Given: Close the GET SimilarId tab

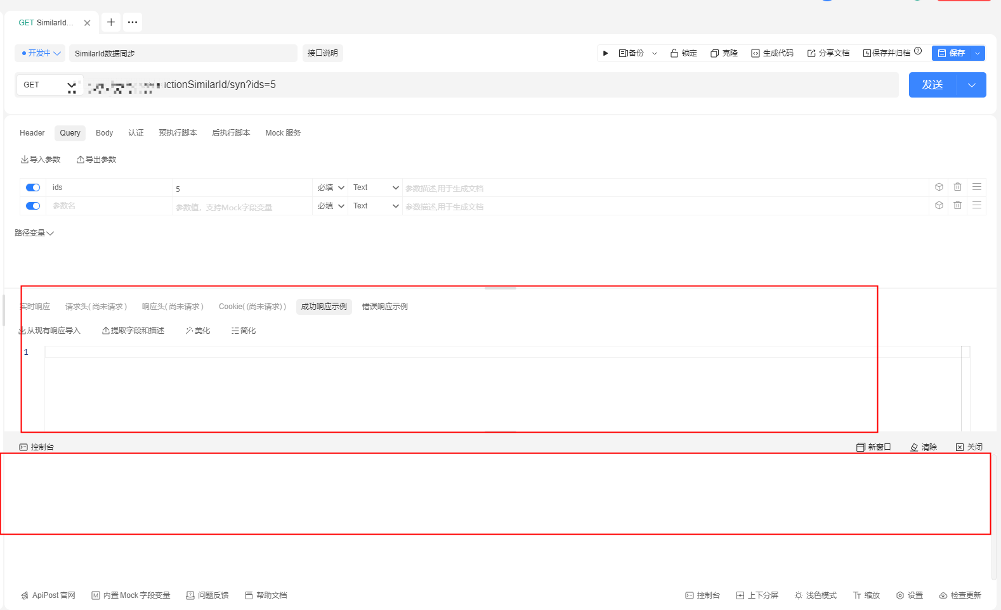Looking at the screenshot, I should [87, 23].
